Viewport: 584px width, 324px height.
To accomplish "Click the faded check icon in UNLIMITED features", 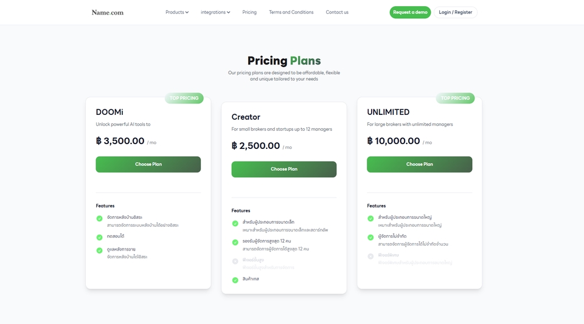I will tap(370, 256).
